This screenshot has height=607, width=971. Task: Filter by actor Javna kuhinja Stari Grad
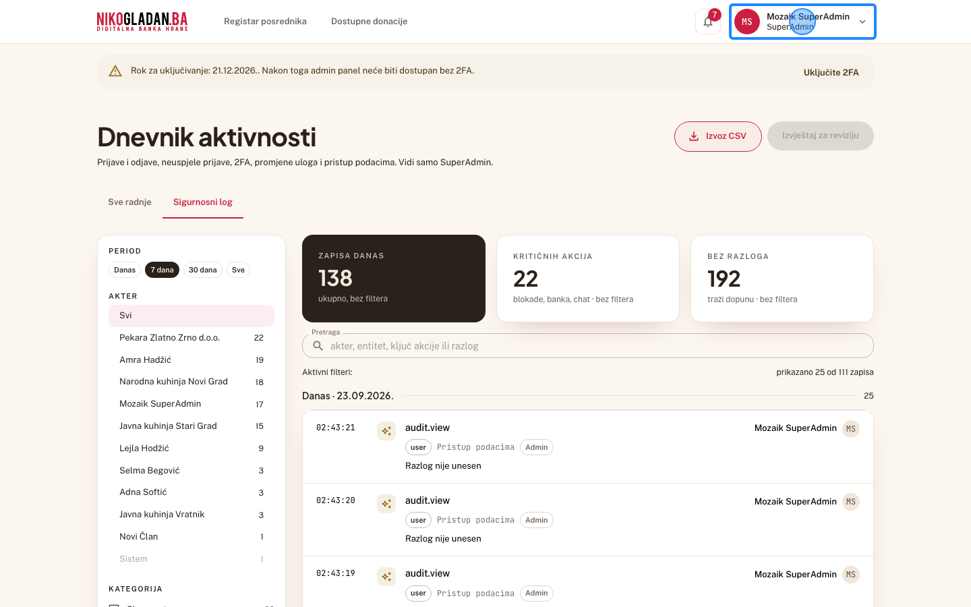(x=192, y=426)
